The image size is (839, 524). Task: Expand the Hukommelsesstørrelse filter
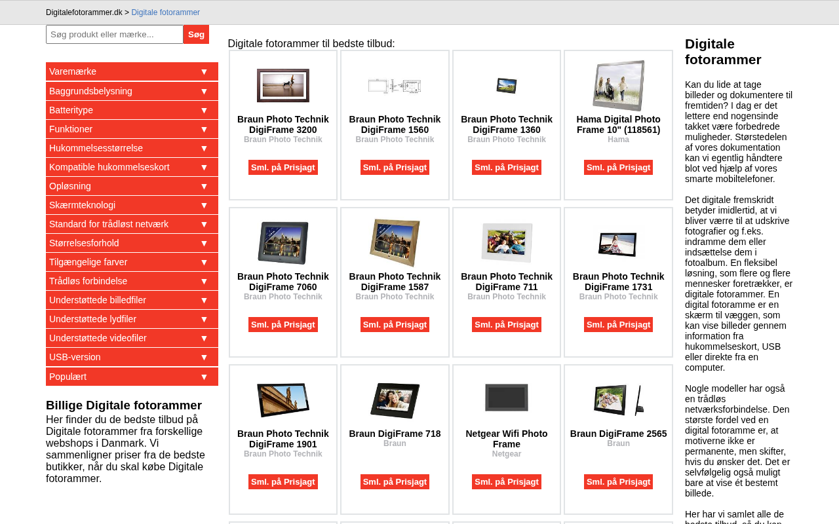[132, 148]
